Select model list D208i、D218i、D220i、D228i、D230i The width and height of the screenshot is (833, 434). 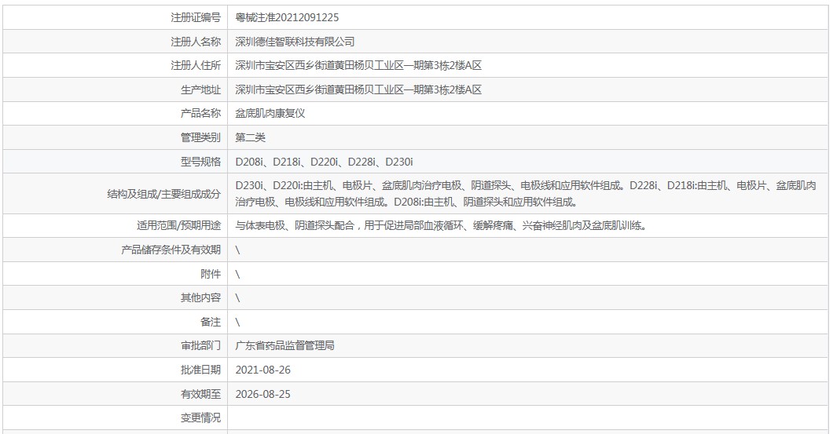point(324,162)
